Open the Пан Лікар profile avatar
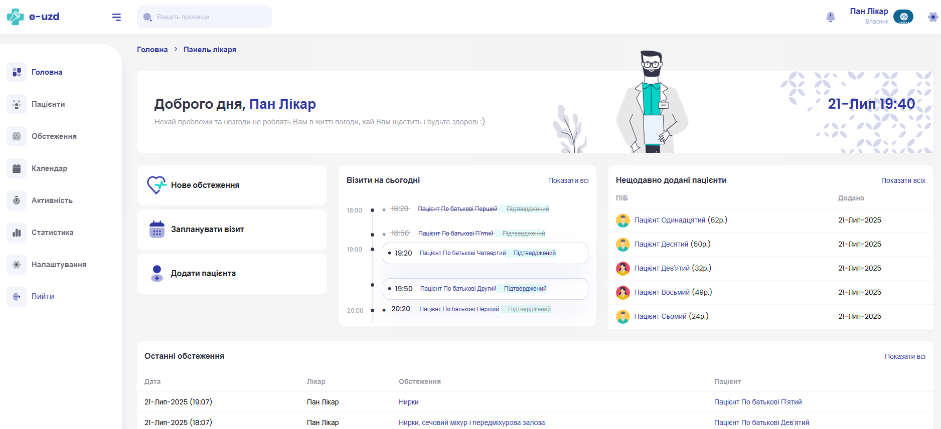This screenshot has height=429, width=941. click(903, 17)
